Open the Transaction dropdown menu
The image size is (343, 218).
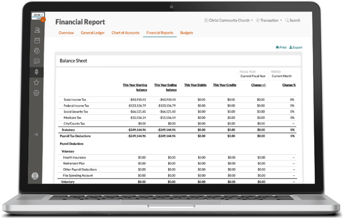pyautogui.click(x=269, y=21)
